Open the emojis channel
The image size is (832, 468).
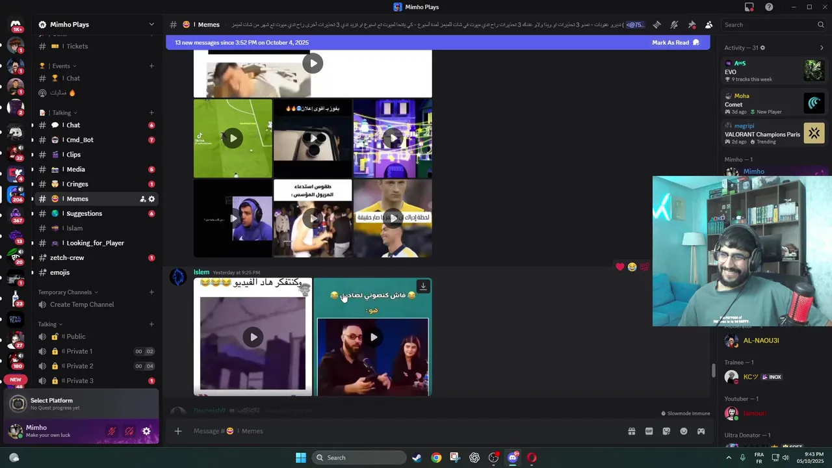point(96,272)
